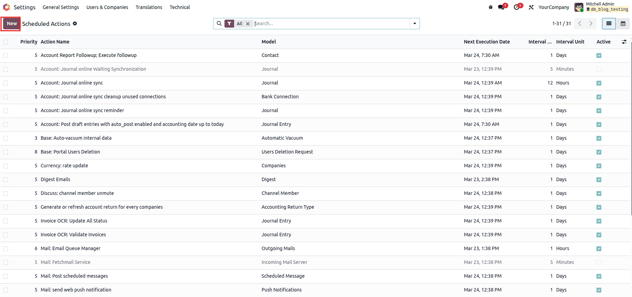Open Discuss: channel member unmute record
Screen dimensions: 632x297
[77, 193]
